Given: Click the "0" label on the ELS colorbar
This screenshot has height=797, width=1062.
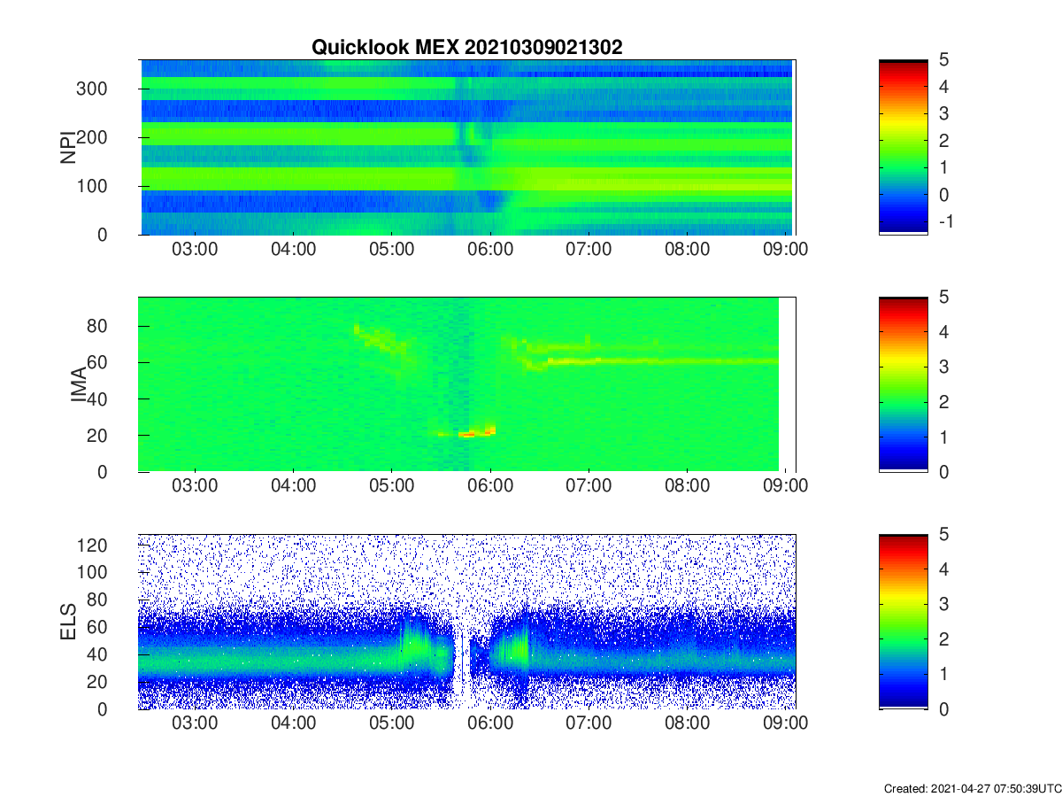Looking at the screenshot, I should (943, 708).
